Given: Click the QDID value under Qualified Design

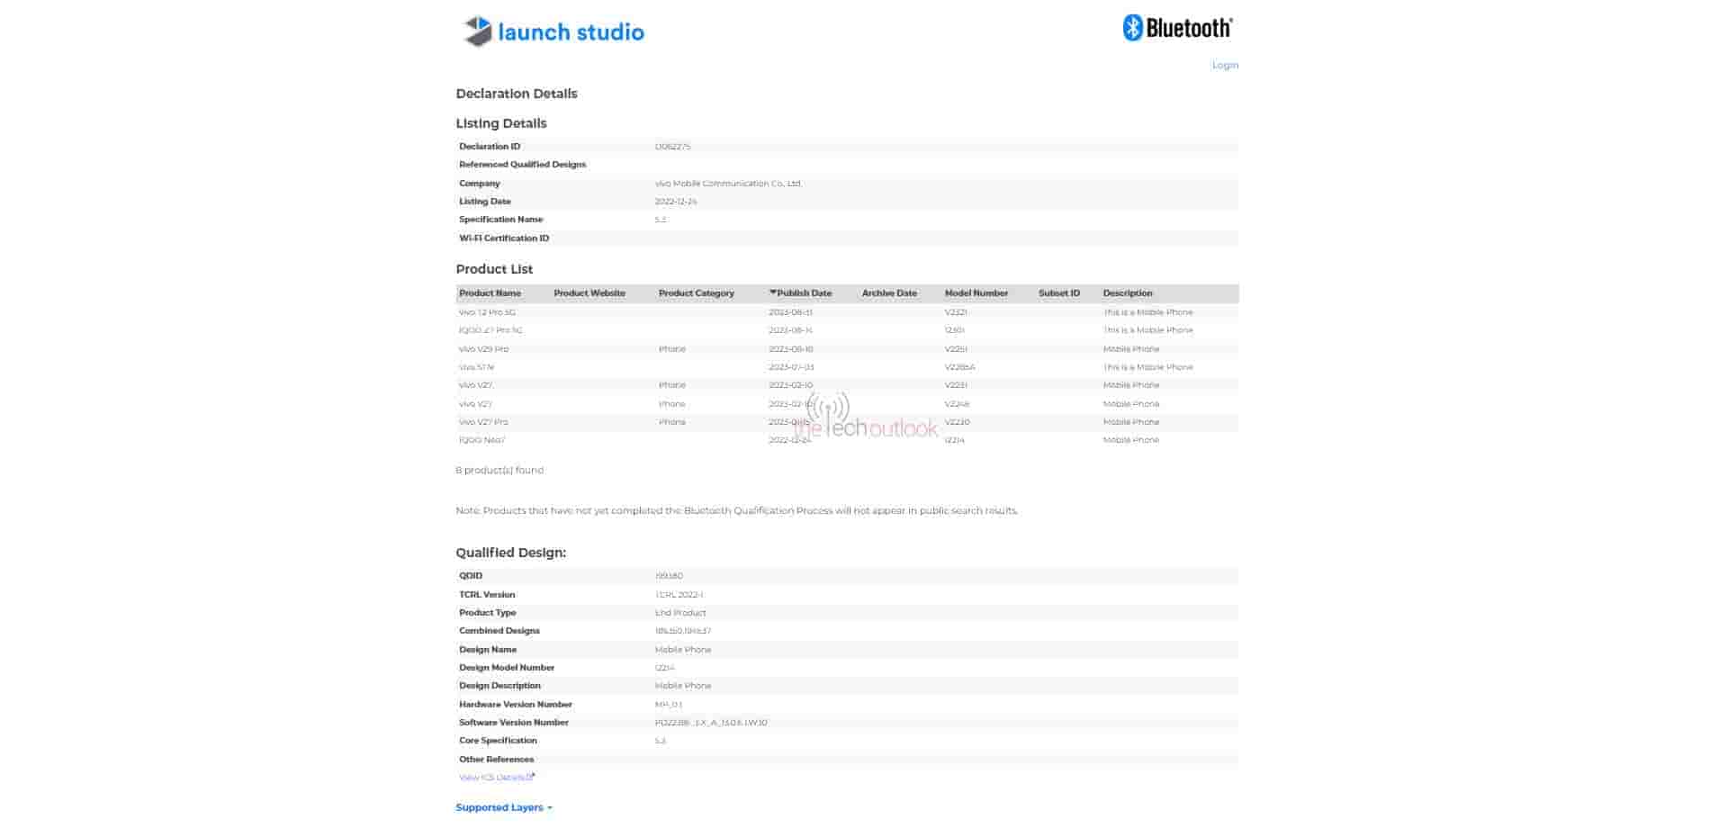Looking at the screenshot, I should (x=672, y=575).
